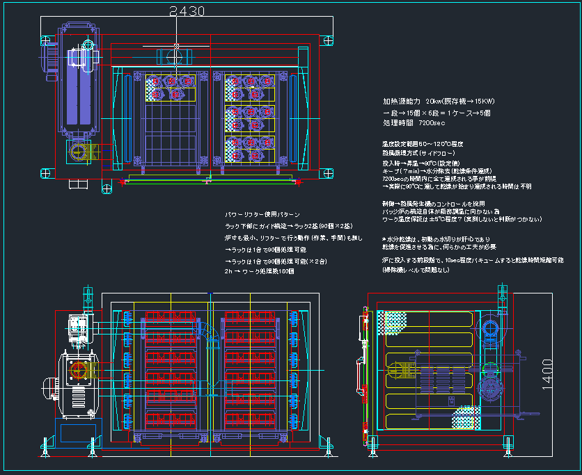Image resolution: width=582 pixels, height=475 pixels.
Task: Click the orange circle motor in front view
Action: pyautogui.click(x=79, y=371)
